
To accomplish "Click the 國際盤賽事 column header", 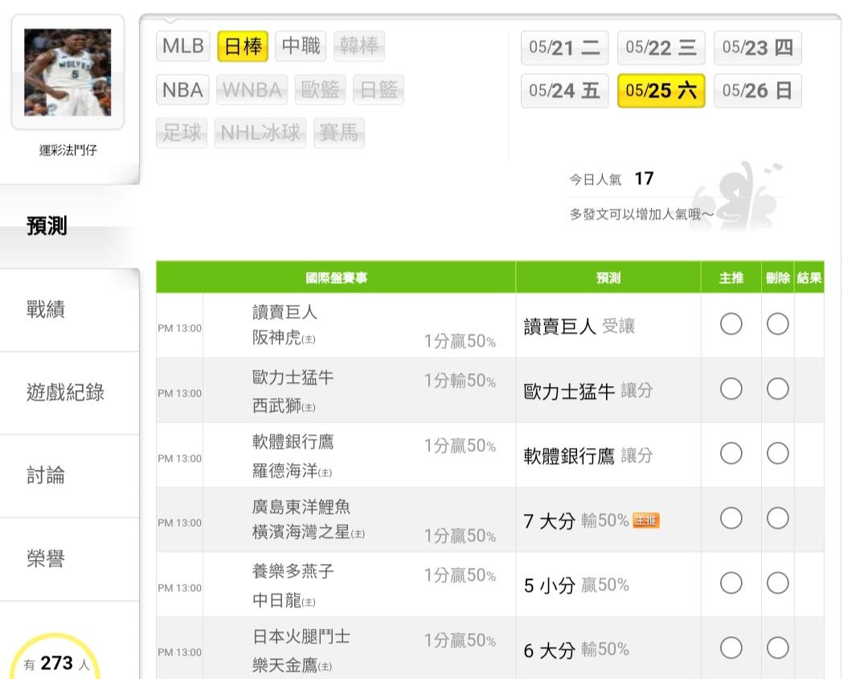I will tap(336, 278).
